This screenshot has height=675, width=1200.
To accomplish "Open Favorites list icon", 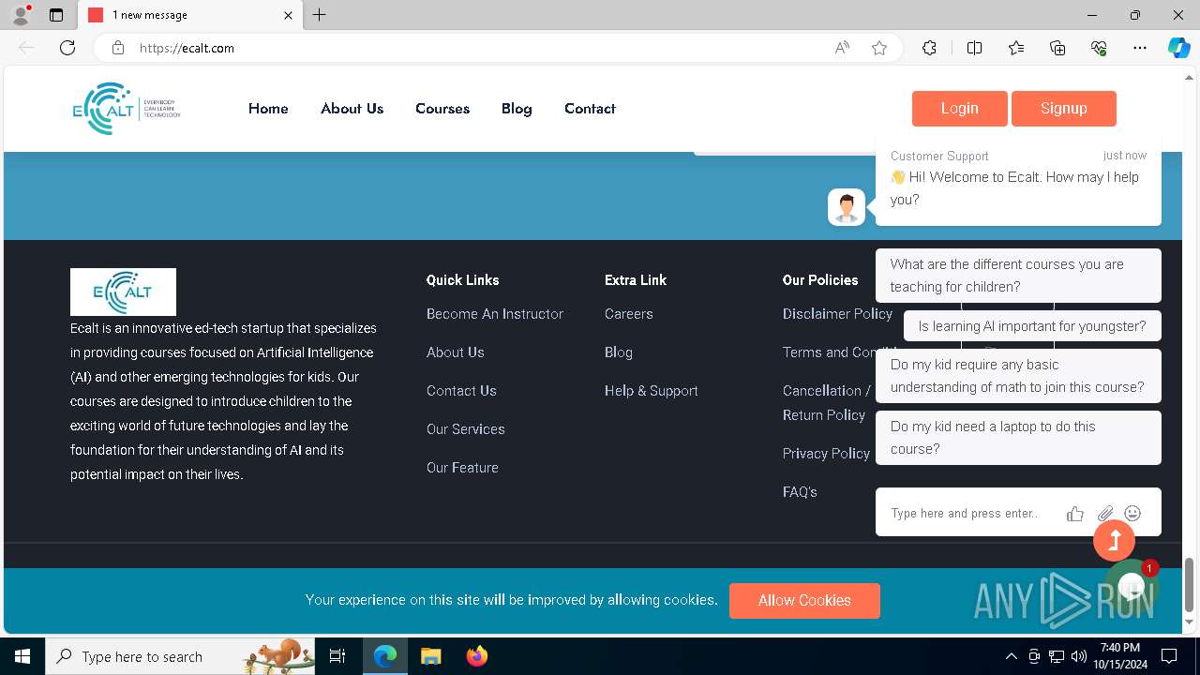I will [1016, 48].
